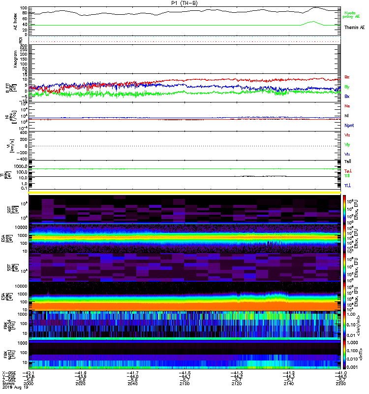This screenshot has width=369, height=394.
Task: Select the green 'Viy' velocity legend label
Action: click(x=347, y=145)
